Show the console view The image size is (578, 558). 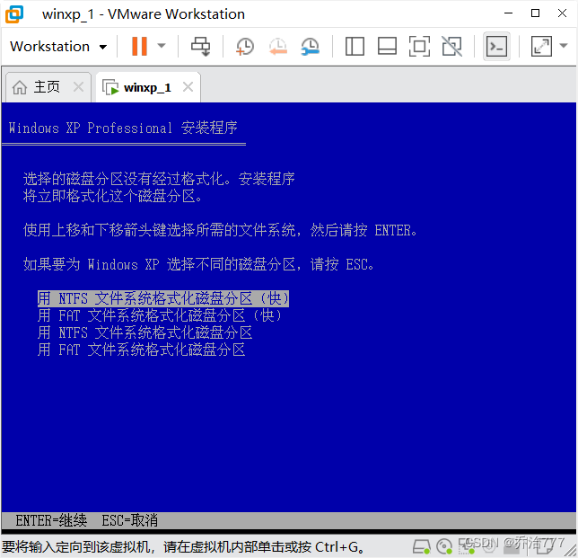[x=496, y=47]
